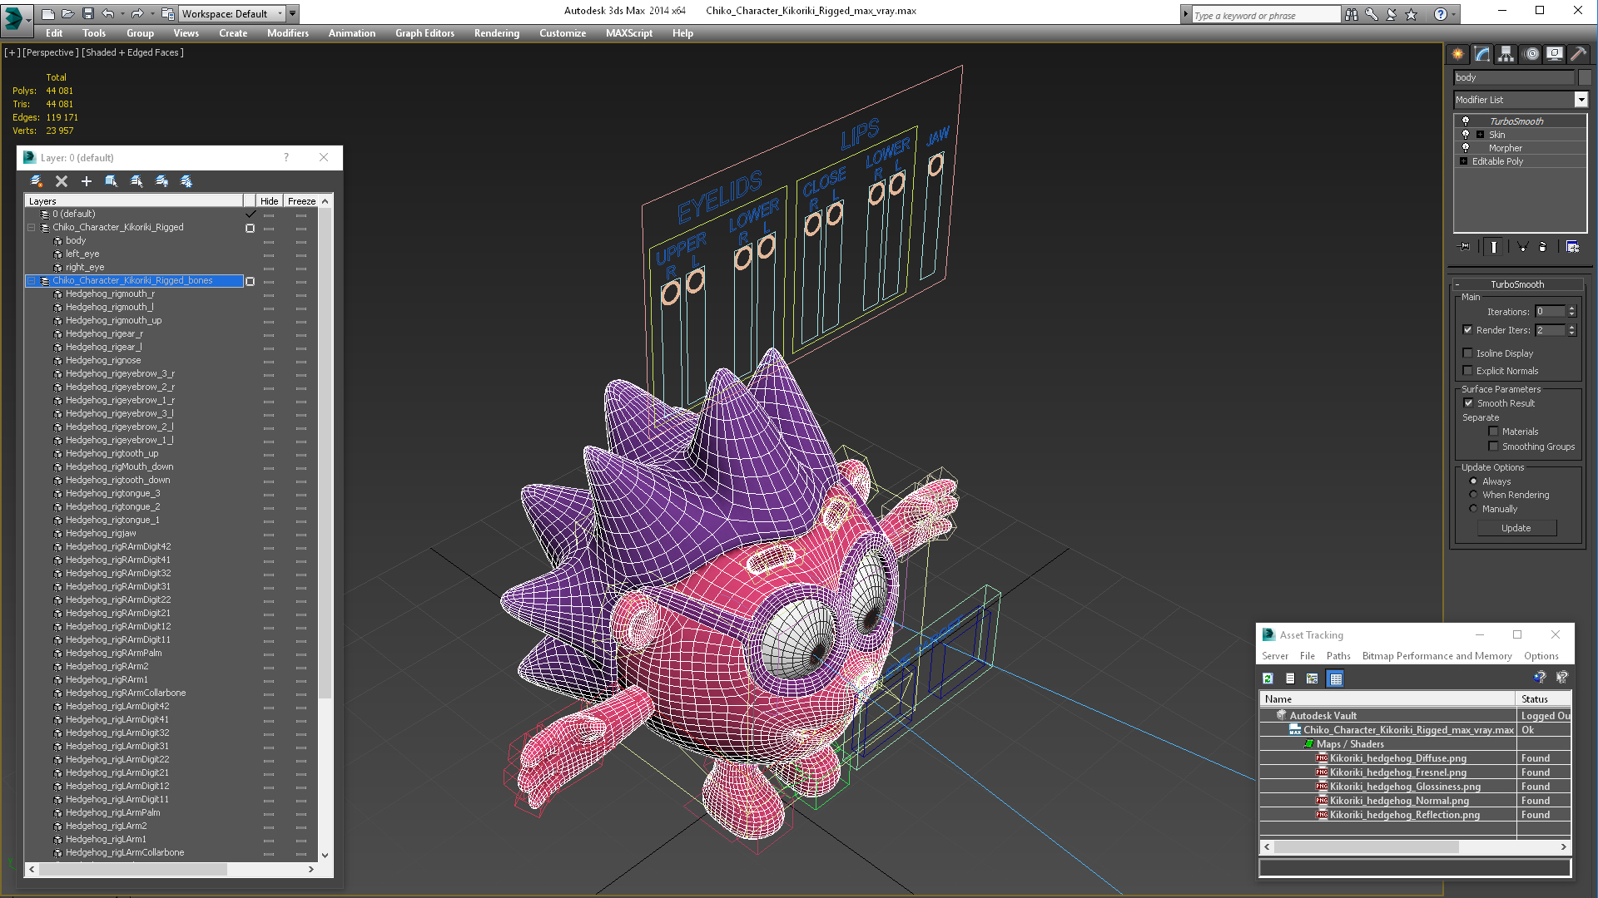Click Refresh icon in Asset Tracking toolbar
The height and width of the screenshot is (898, 1598).
click(x=1268, y=678)
